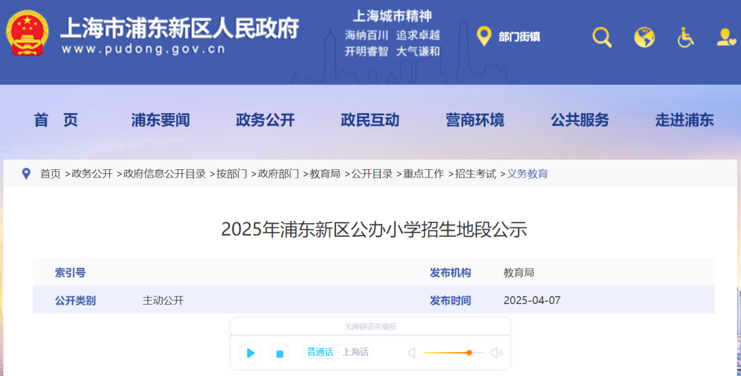Click the location pin beside 部门街镇
The width and height of the screenshot is (741, 376).
484,36
